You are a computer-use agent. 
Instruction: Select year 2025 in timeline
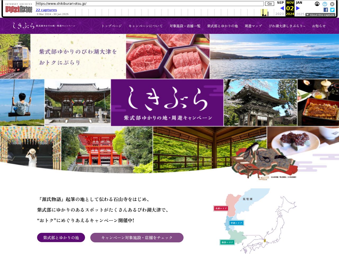(300, 14)
